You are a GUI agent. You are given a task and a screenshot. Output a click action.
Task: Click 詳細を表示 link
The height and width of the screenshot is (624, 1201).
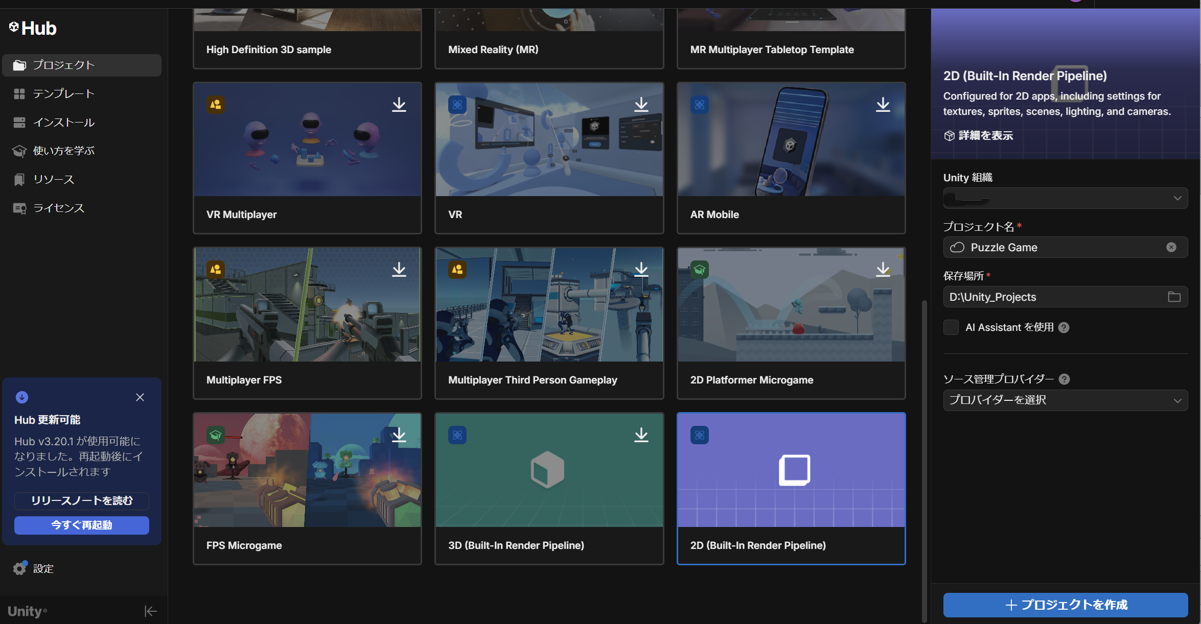978,135
